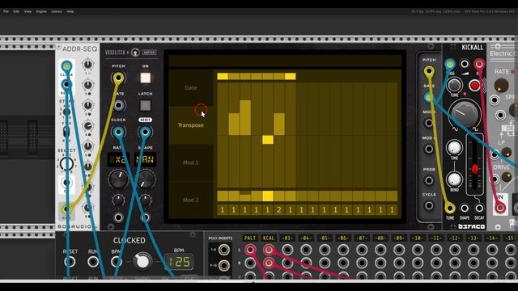
Task: Click the PITCH output jack right of sequencer
Action: click(x=429, y=71)
